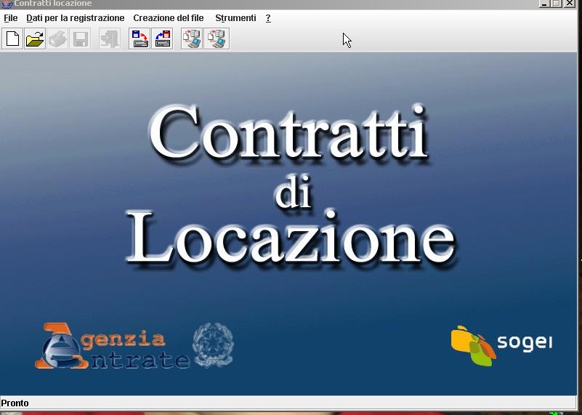Open Dati per la registrazione menu
582x415 pixels.
click(76, 18)
